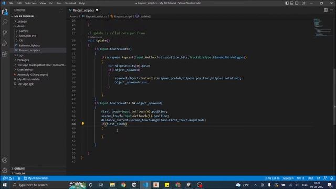Open the Edit menu
Viewport: 336px width, 189px height.
point(19,3)
